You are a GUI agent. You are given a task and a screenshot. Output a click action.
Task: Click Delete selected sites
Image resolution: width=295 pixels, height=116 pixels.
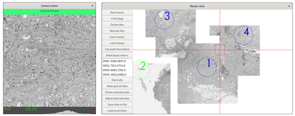pos(117,92)
